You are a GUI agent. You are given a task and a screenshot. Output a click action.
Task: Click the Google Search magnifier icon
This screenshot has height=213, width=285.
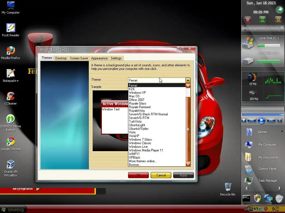tap(281, 28)
